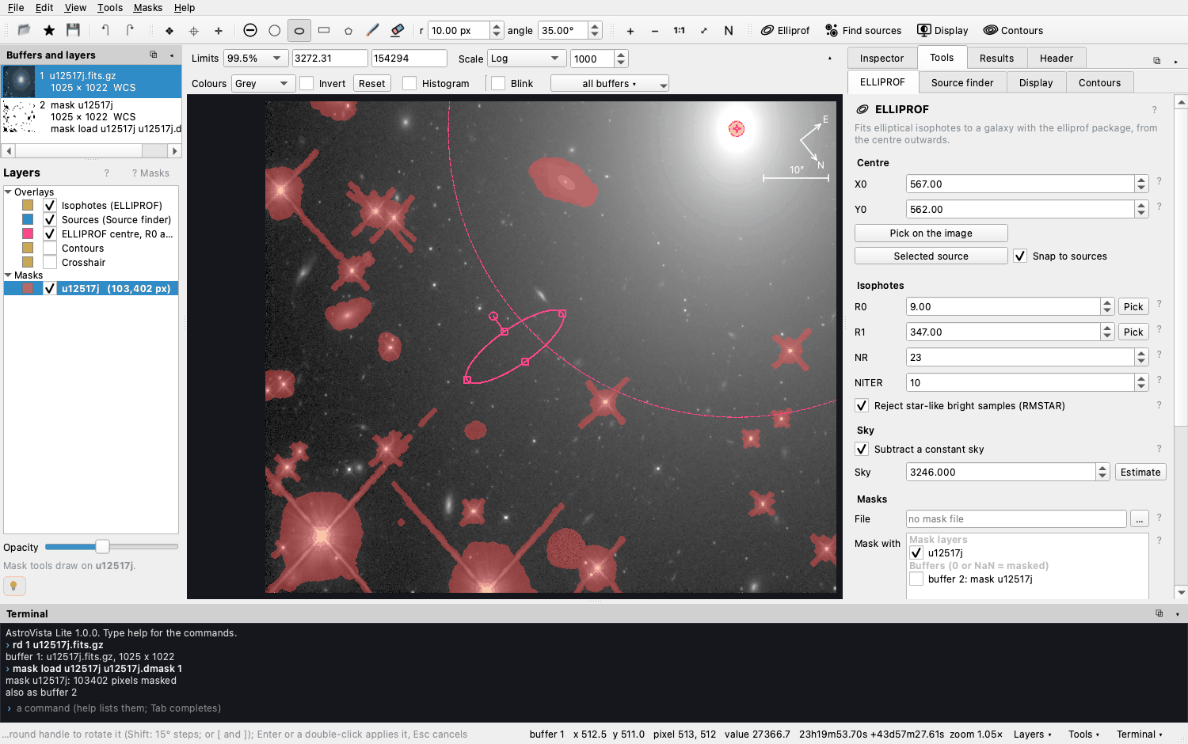Select the rectangle mask shape tool
Viewport: 1188px width, 744px height.
[324, 30]
